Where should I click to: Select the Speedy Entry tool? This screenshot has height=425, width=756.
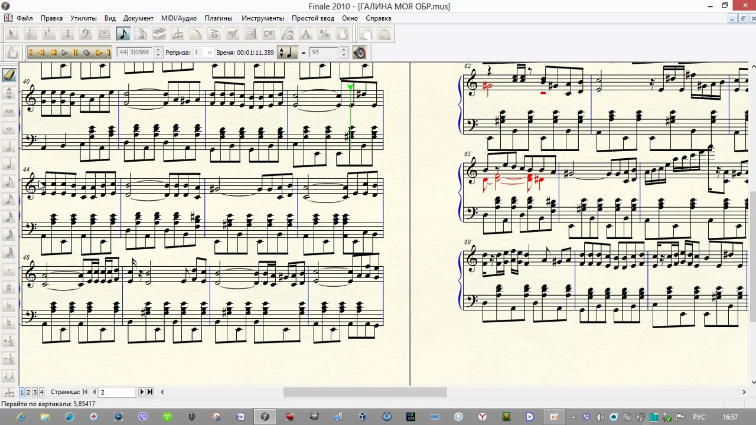[x=141, y=34]
